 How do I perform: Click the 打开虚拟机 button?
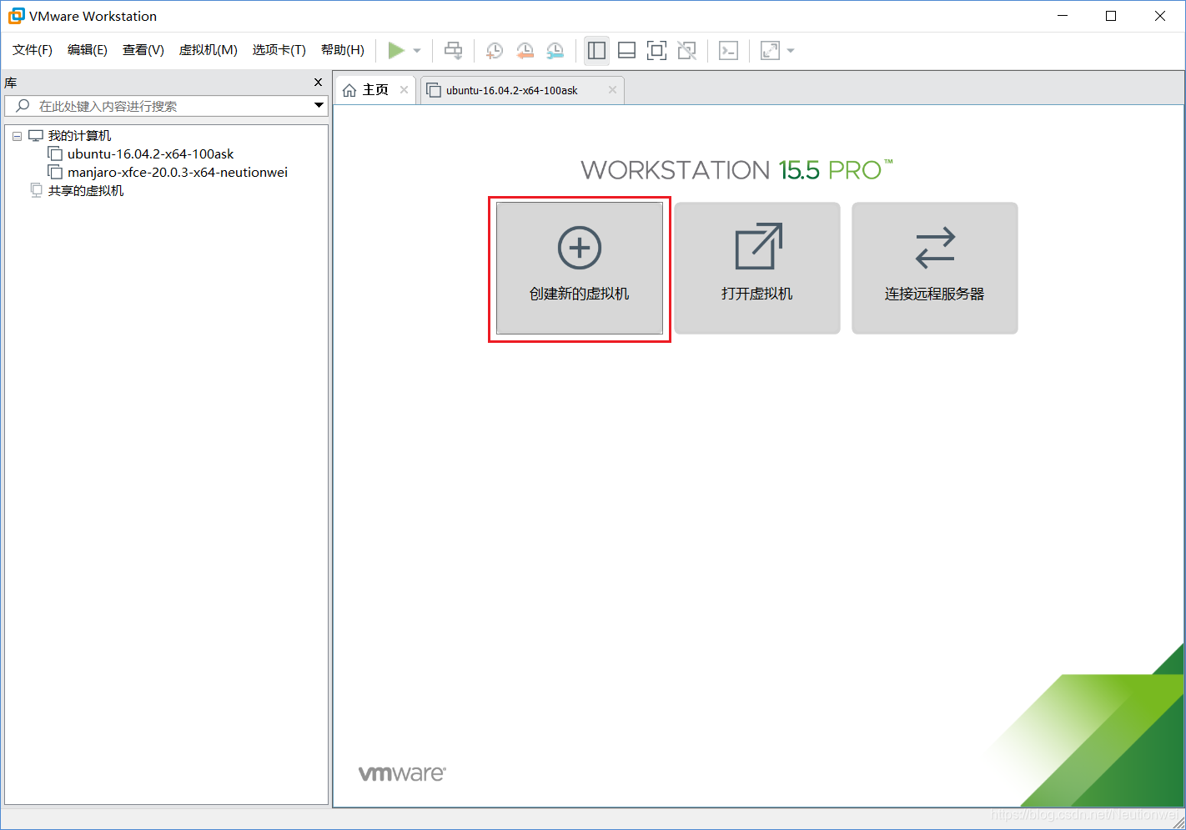tap(757, 269)
